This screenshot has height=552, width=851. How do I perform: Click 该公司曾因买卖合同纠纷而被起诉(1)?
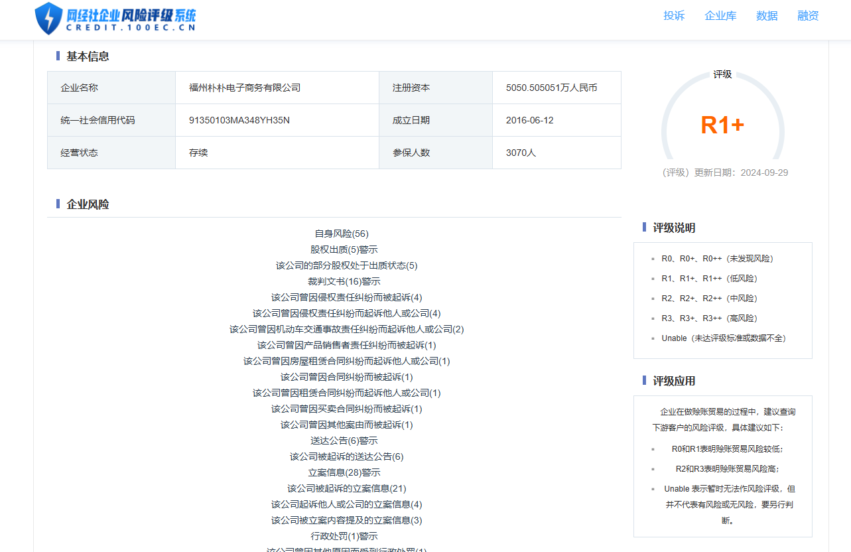pyautogui.click(x=347, y=409)
